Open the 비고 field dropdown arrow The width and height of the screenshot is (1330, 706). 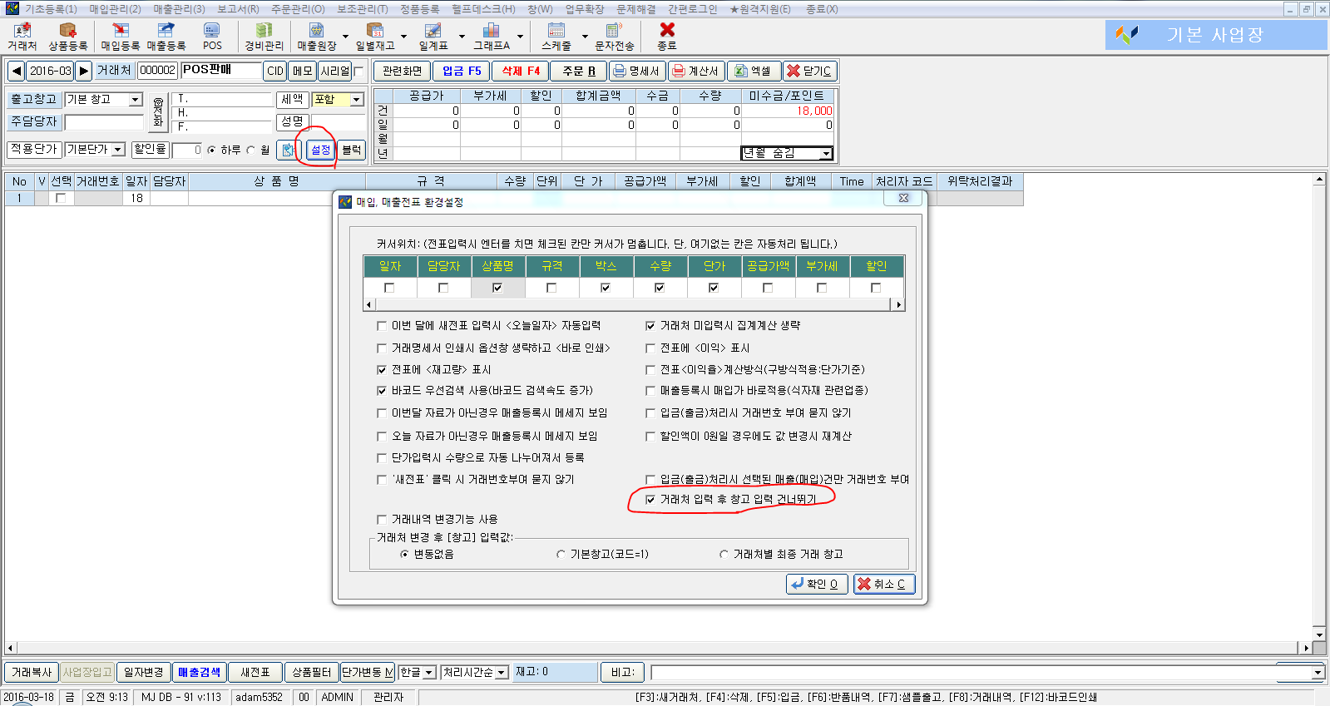1318,673
